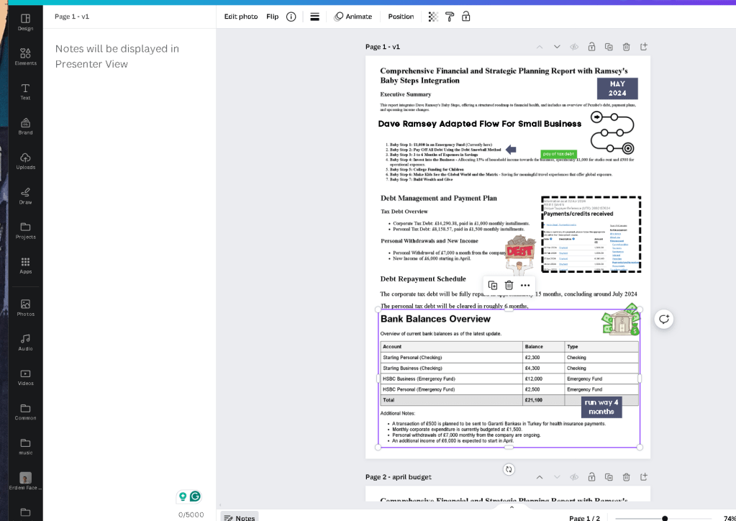Open the Audio panel
This screenshot has width=736, height=521.
[25, 343]
